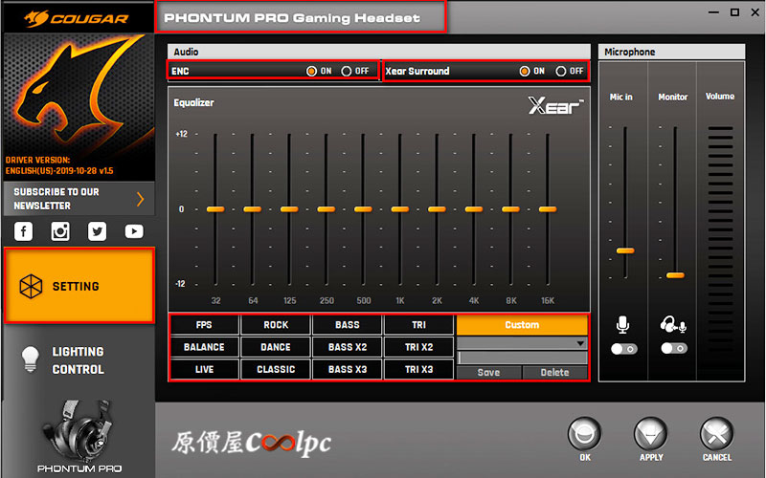Open the YouTube icon in sidebar
The width and height of the screenshot is (766, 478).
(x=133, y=231)
